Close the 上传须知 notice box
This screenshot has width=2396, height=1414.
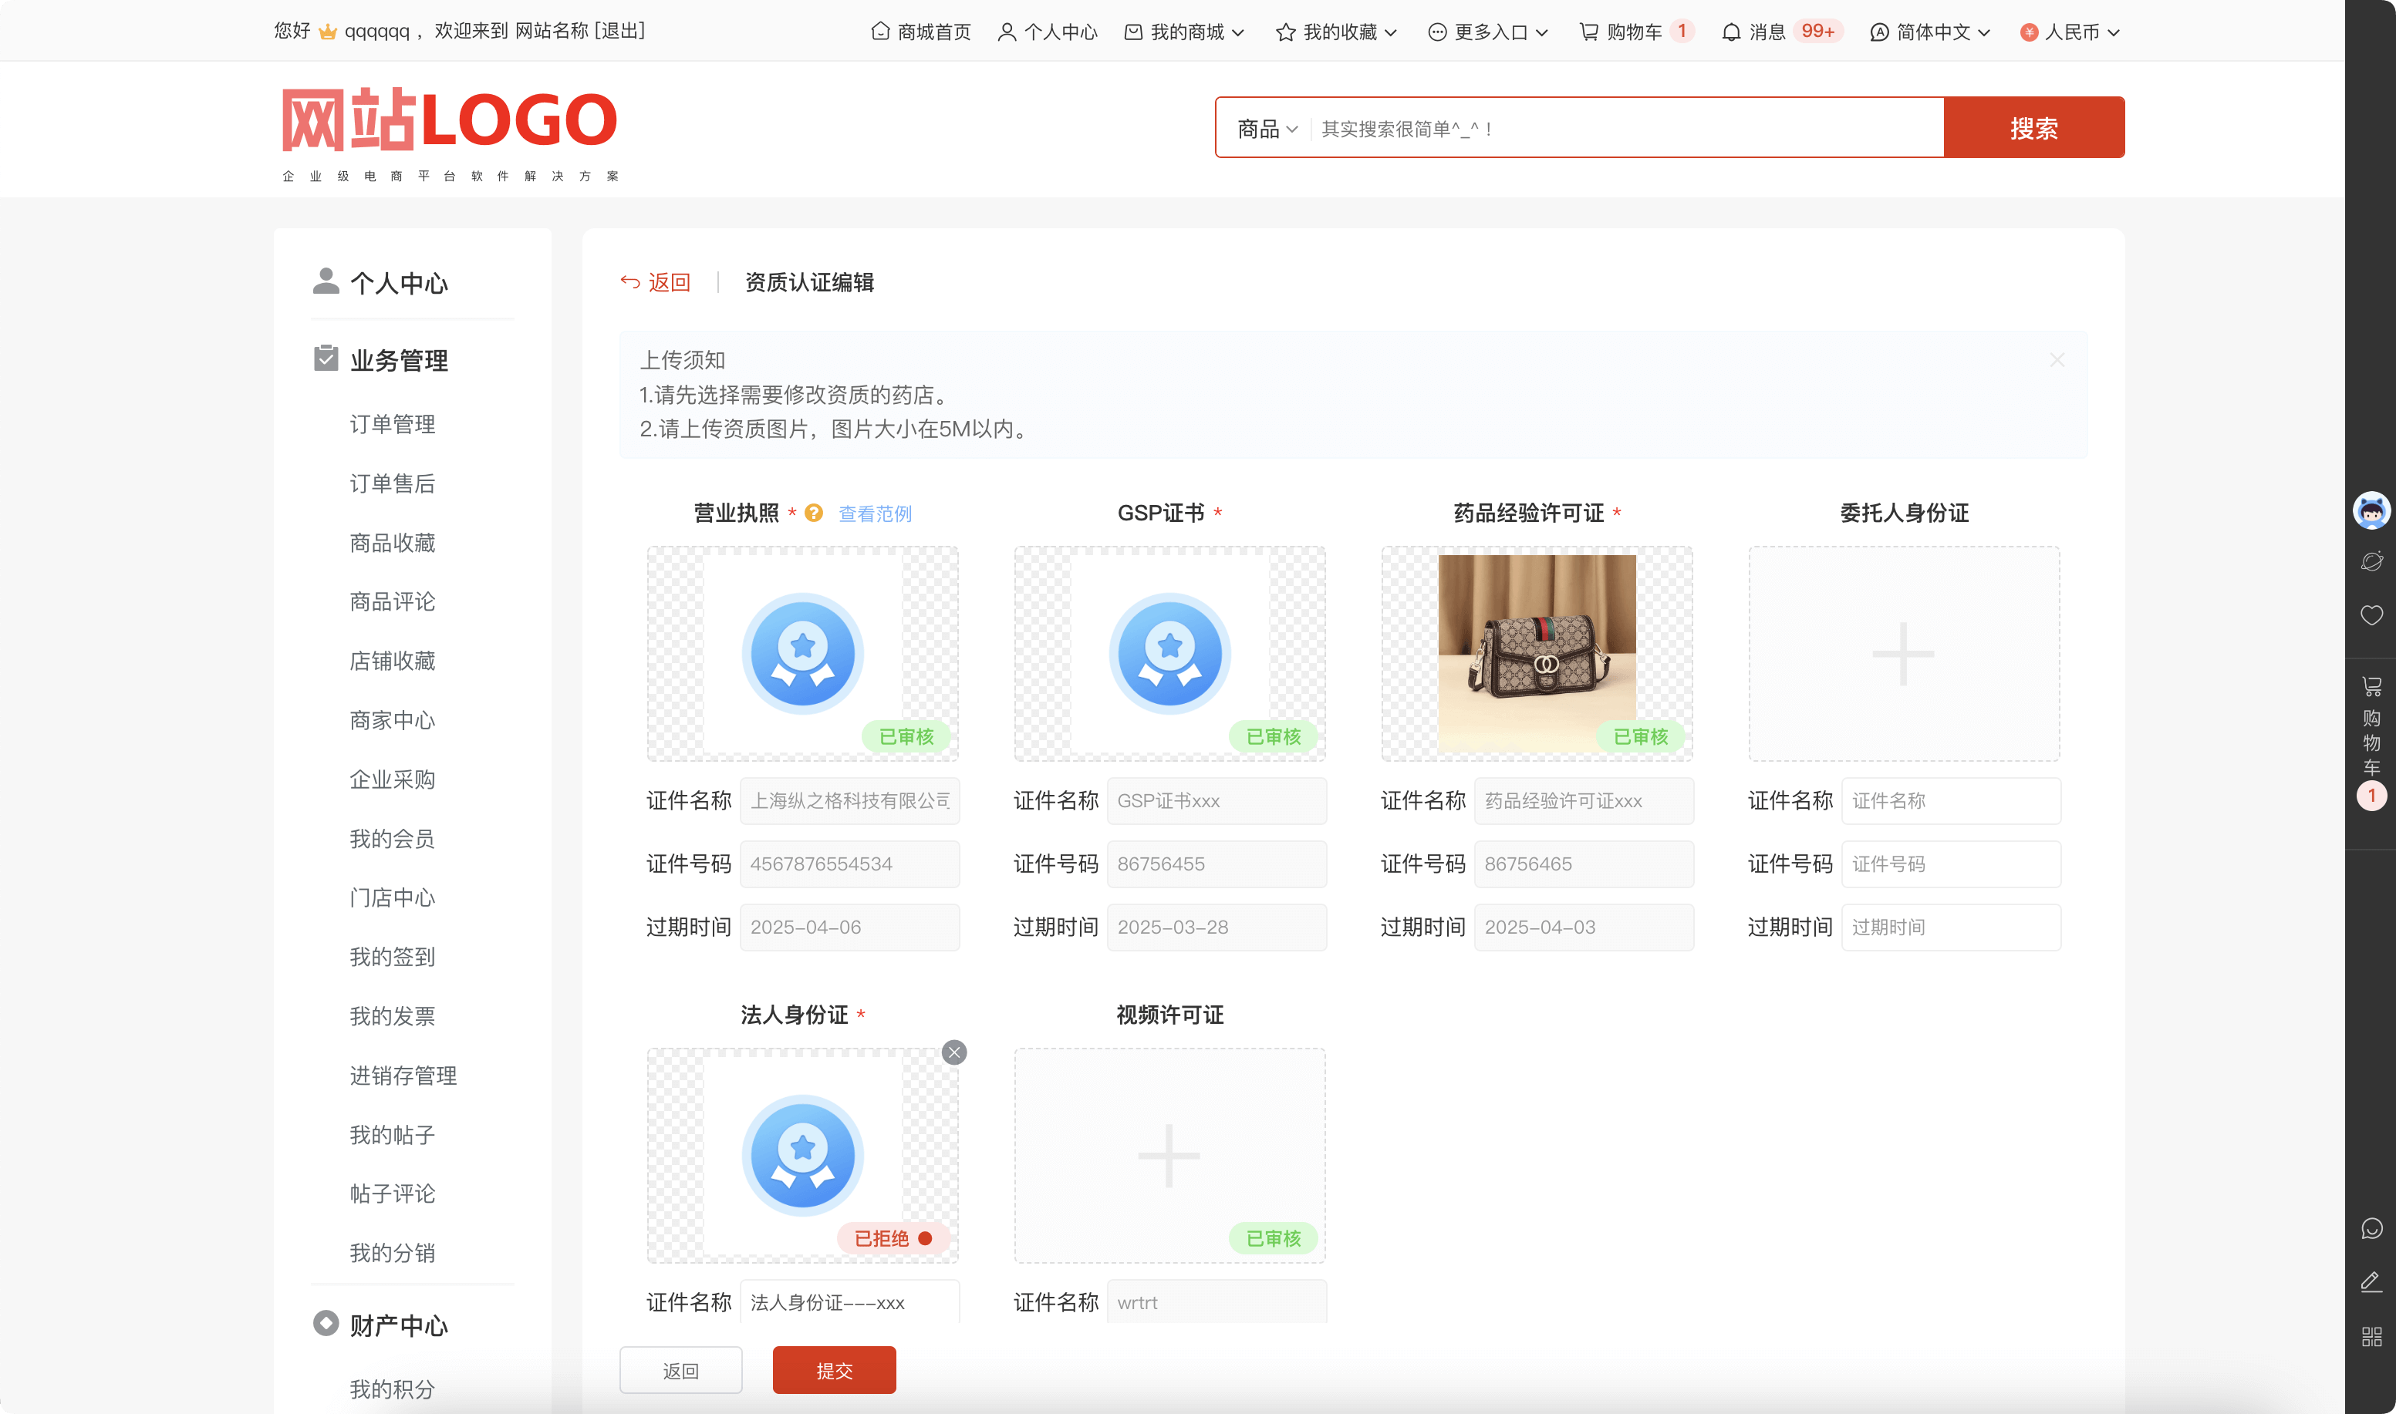[2057, 360]
